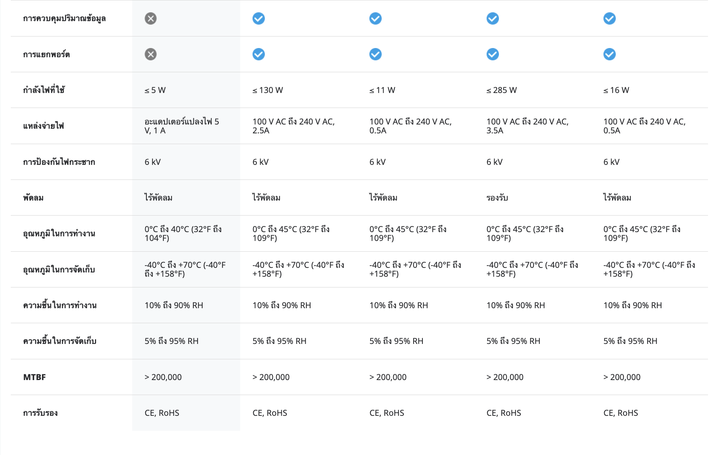Viewport: 718px width, 455px height.
Task: Click the data control checkmark in the 285 W column
Action: pyautogui.click(x=493, y=18)
